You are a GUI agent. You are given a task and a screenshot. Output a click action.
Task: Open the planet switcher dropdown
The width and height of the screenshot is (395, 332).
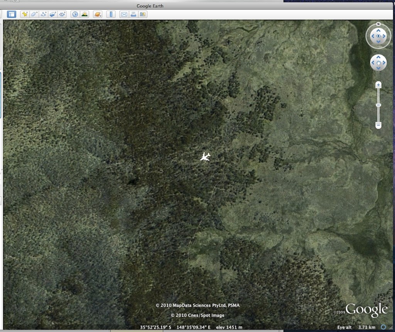tap(98, 14)
